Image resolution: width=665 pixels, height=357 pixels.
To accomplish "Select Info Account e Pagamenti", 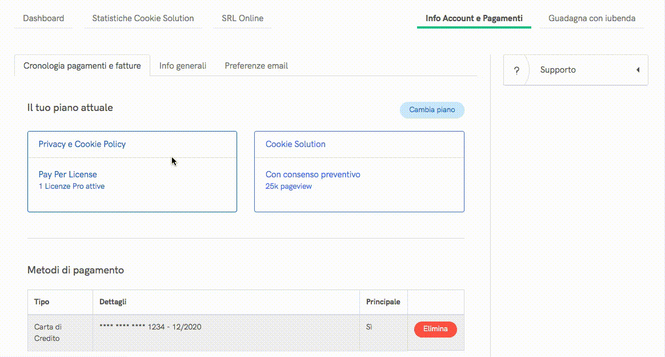I will (x=474, y=18).
